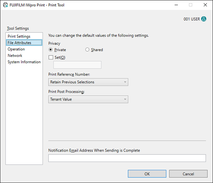Open the Print Reference Number dropdown

tap(88, 82)
